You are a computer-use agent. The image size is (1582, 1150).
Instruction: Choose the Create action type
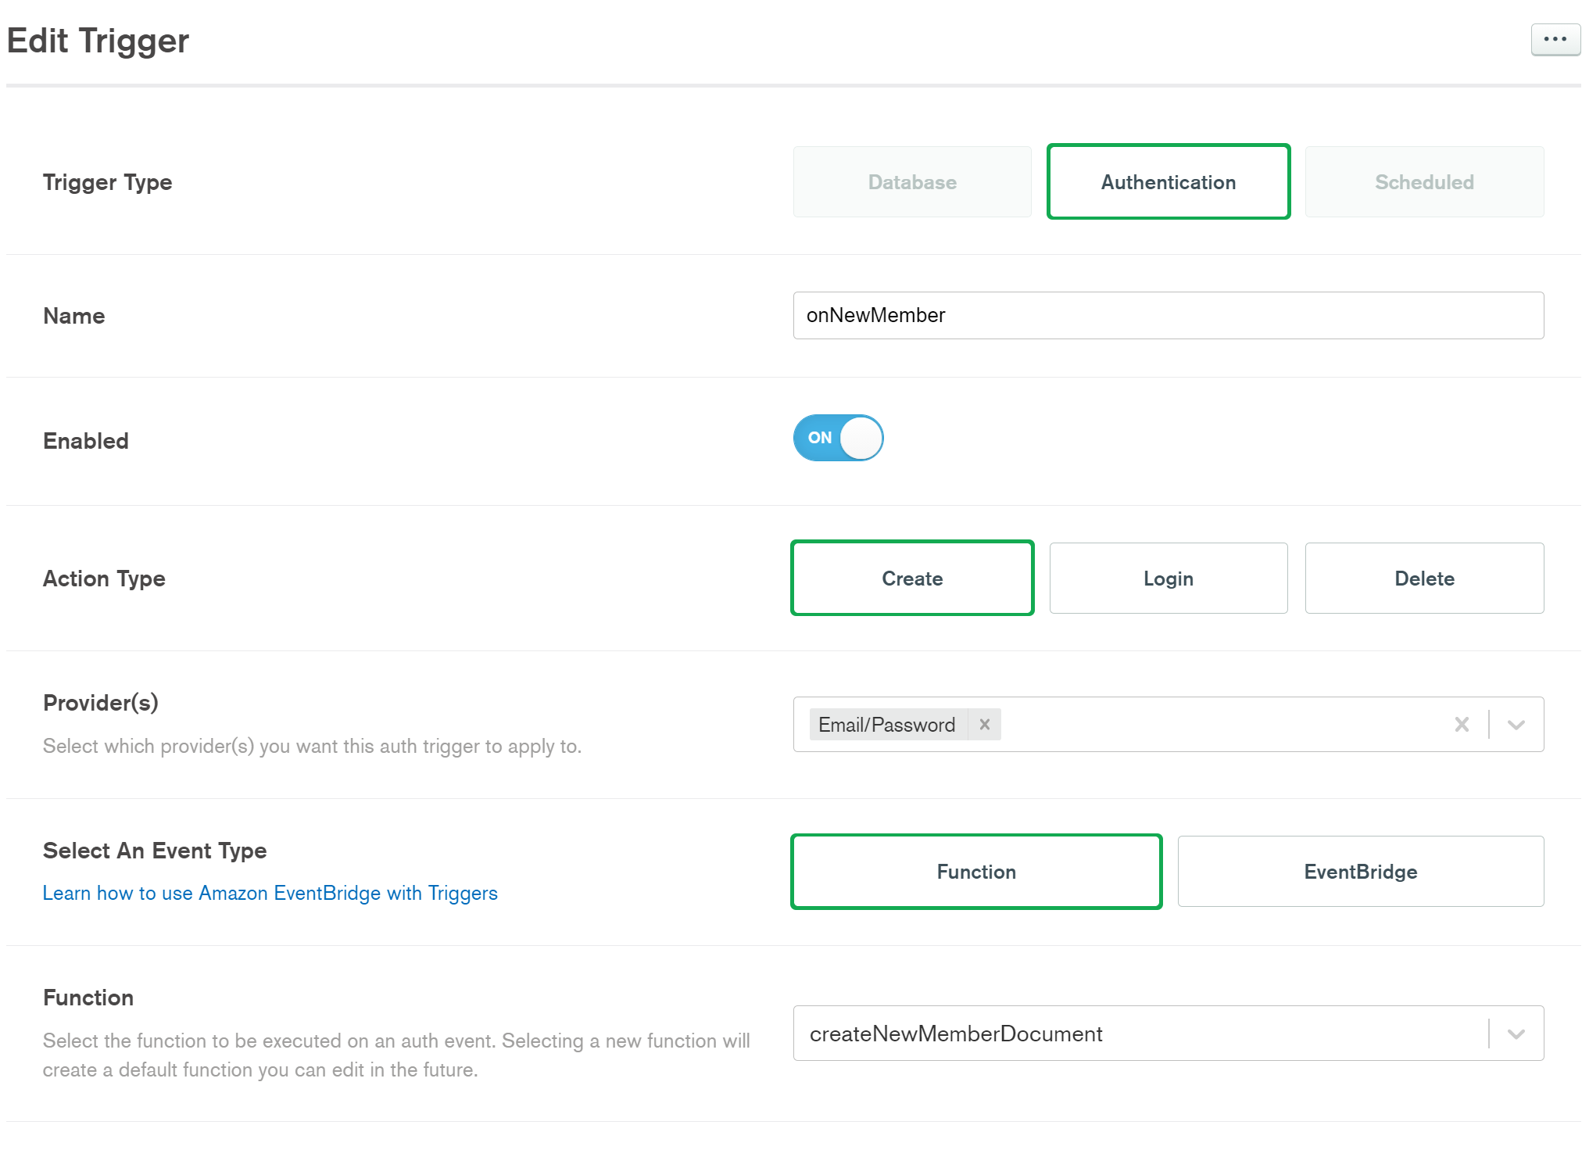(912, 579)
